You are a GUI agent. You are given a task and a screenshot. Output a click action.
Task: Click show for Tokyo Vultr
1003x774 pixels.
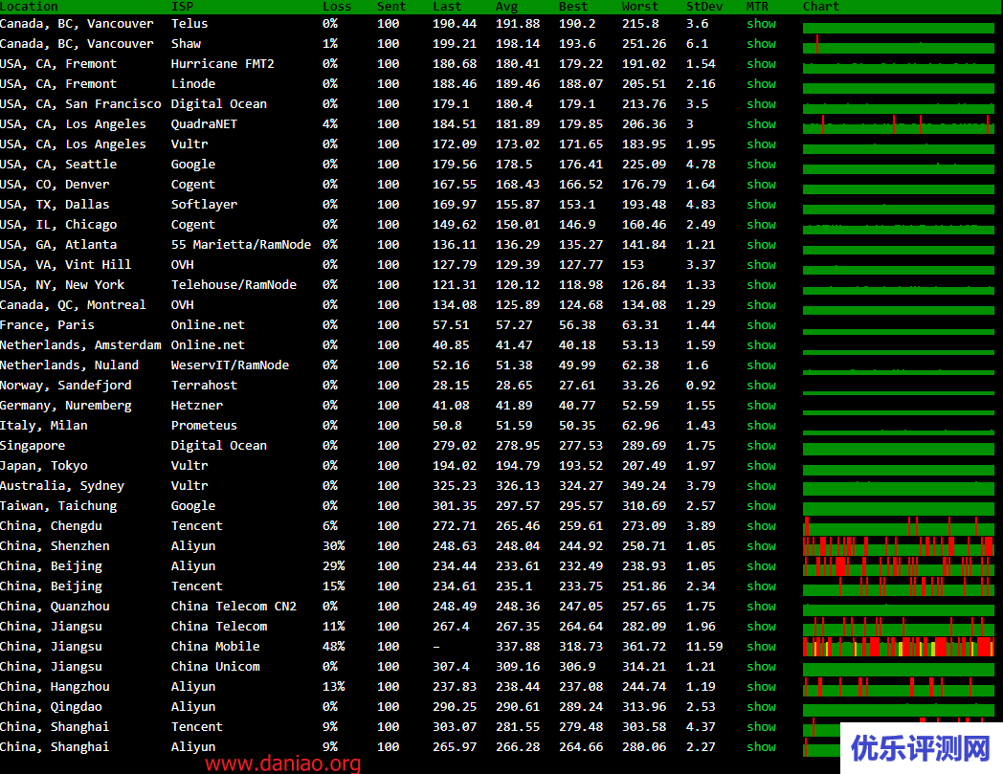pyautogui.click(x=761, y=466)
